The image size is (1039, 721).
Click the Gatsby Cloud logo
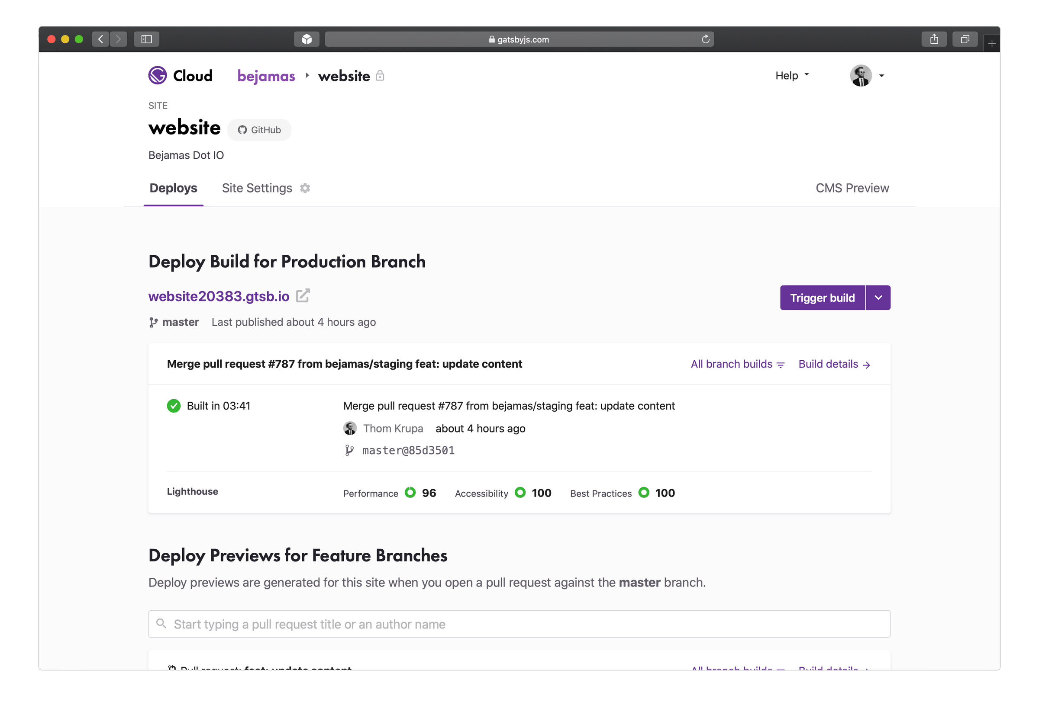pos(180,75)
